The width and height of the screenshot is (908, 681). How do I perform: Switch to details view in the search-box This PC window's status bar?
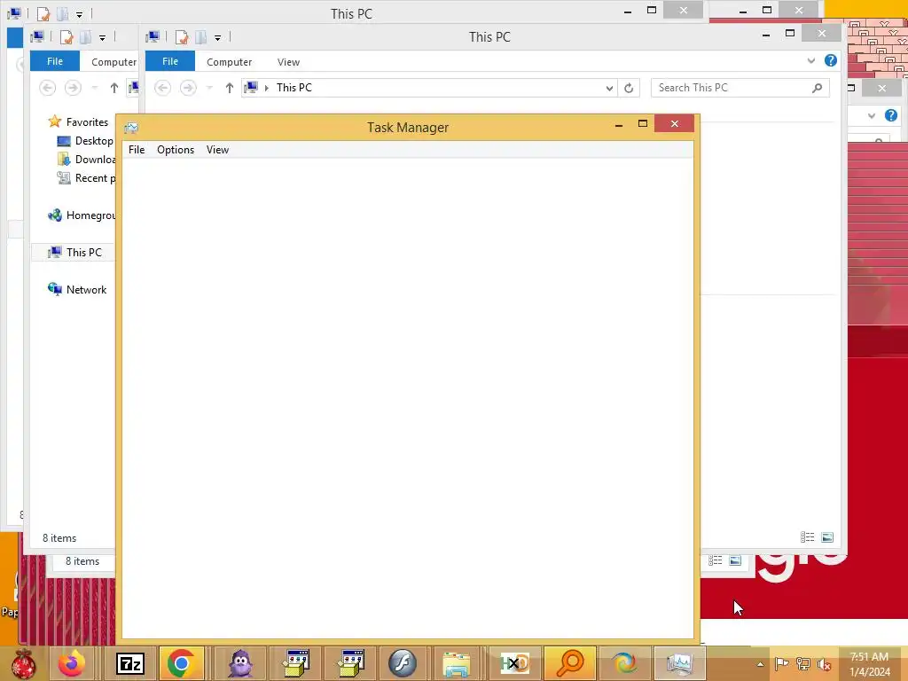click(x=807, y=537)
